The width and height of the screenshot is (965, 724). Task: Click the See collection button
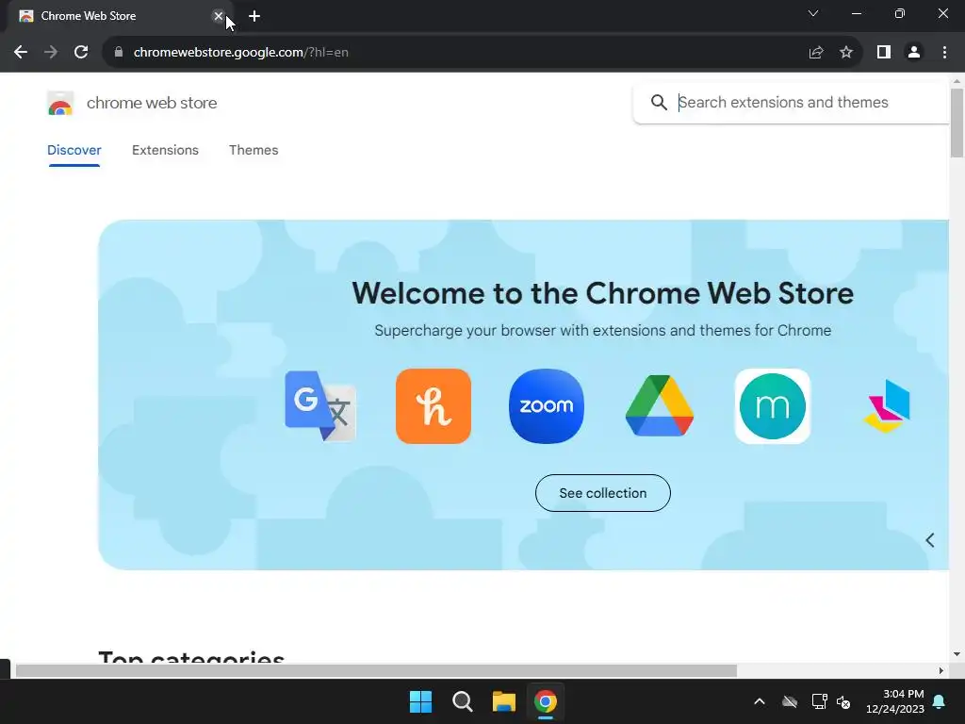[x=602, y=493]
